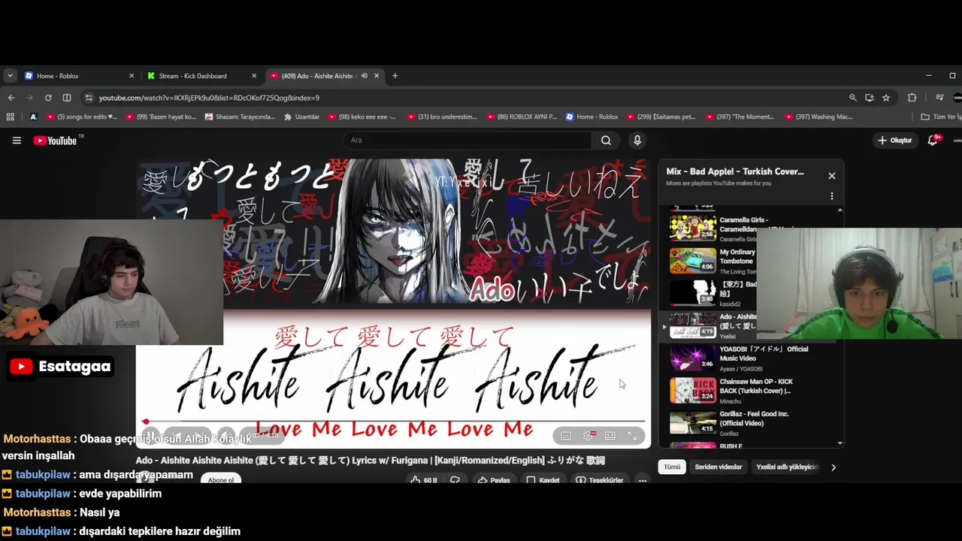Enter fullscreen on the video player
This screenshot has height=541, width=962.
coord(632,436)
